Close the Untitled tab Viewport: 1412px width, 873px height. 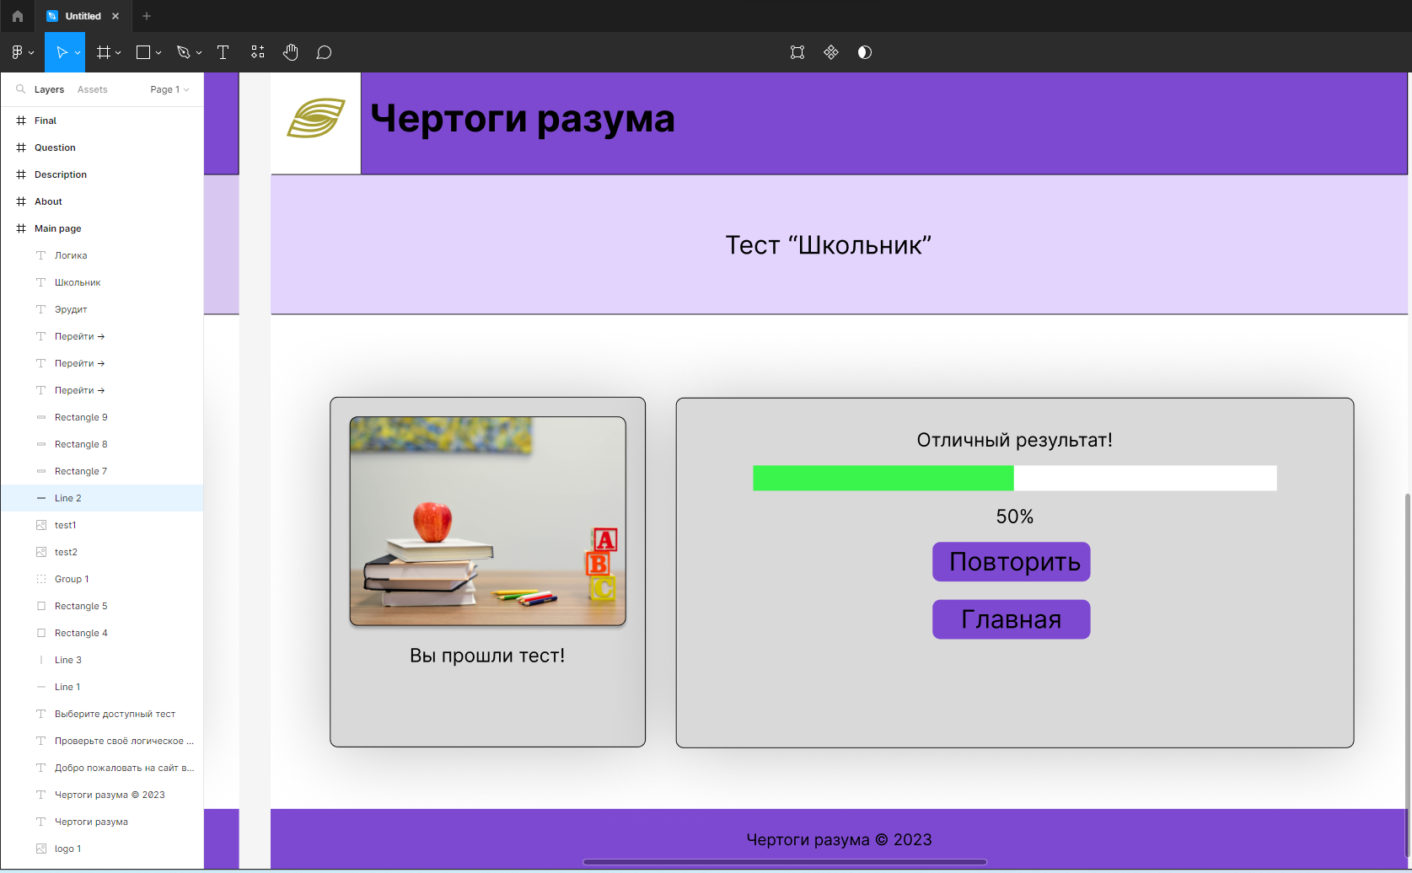point(115,16)
